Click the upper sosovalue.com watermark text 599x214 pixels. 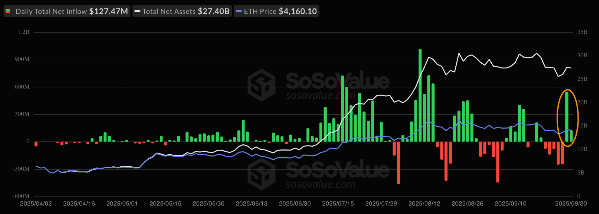(x=321, y=96)
